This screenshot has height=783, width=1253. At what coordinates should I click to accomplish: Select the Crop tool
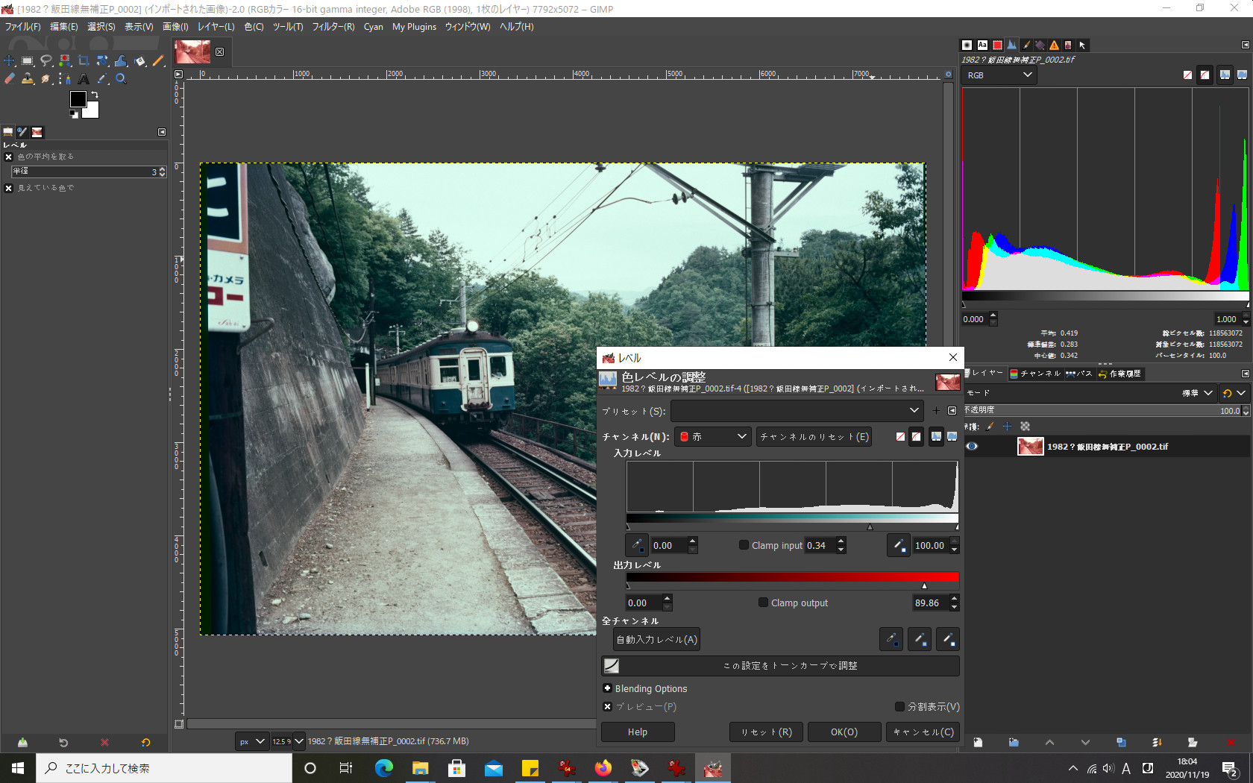pos(84,60)
